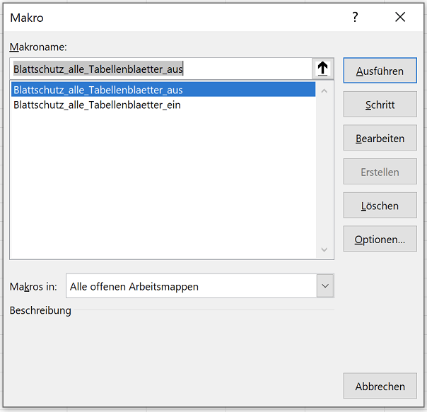Run the macro with Ausführen

380,70
